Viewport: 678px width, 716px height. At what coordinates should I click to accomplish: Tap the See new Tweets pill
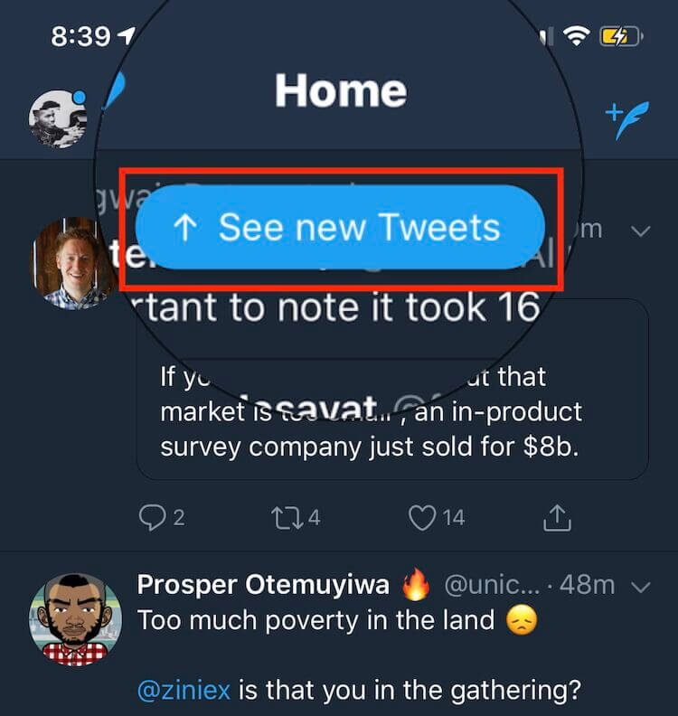click(x=340, y=228)
